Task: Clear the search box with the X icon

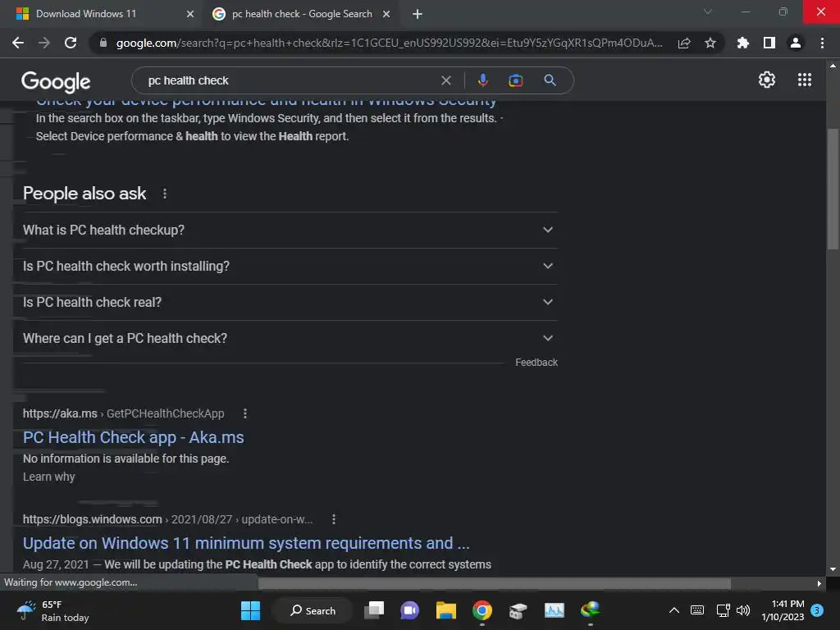Action: (x=445, y=80)
